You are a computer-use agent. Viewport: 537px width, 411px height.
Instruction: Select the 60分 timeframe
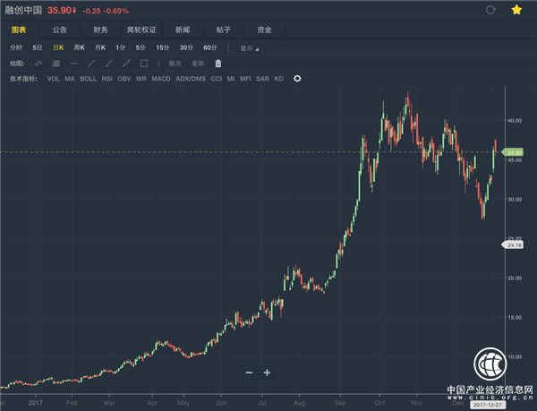pyautogui.click(x=210, y=47)
